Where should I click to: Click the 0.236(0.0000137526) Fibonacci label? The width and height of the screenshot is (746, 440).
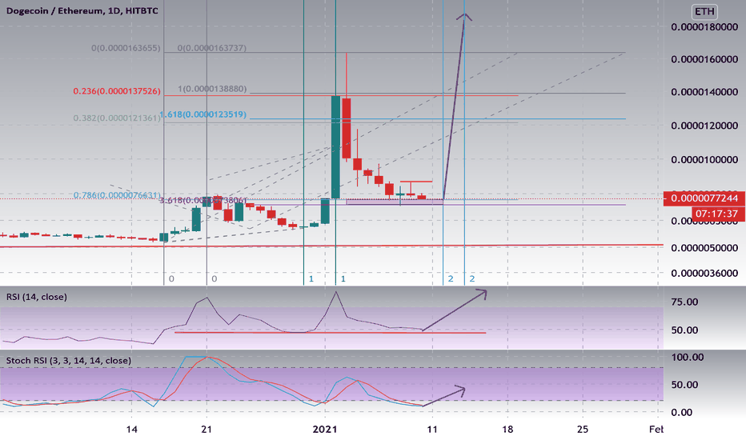117,91
